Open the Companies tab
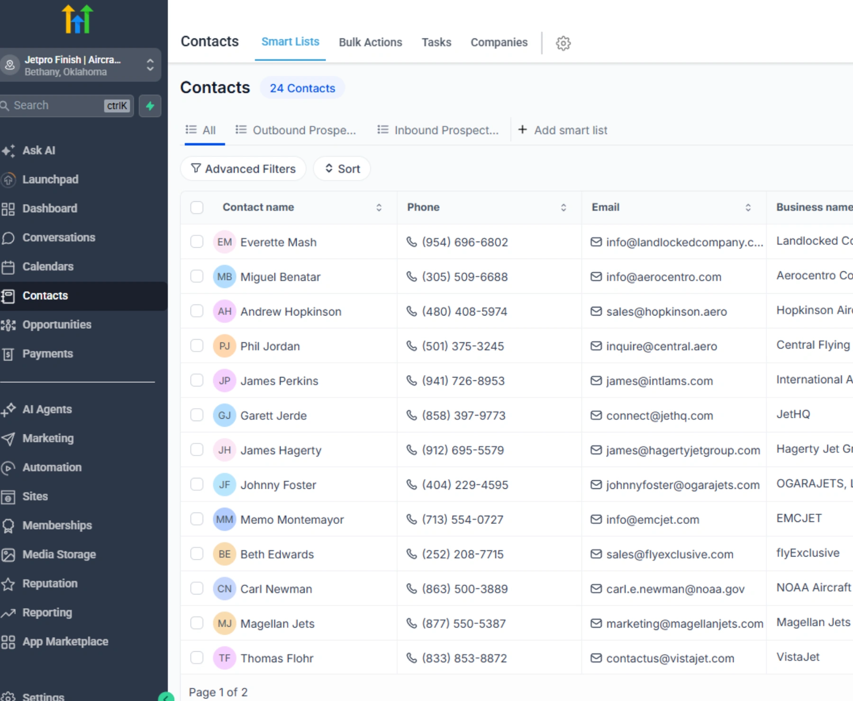 tap(499, 42)
